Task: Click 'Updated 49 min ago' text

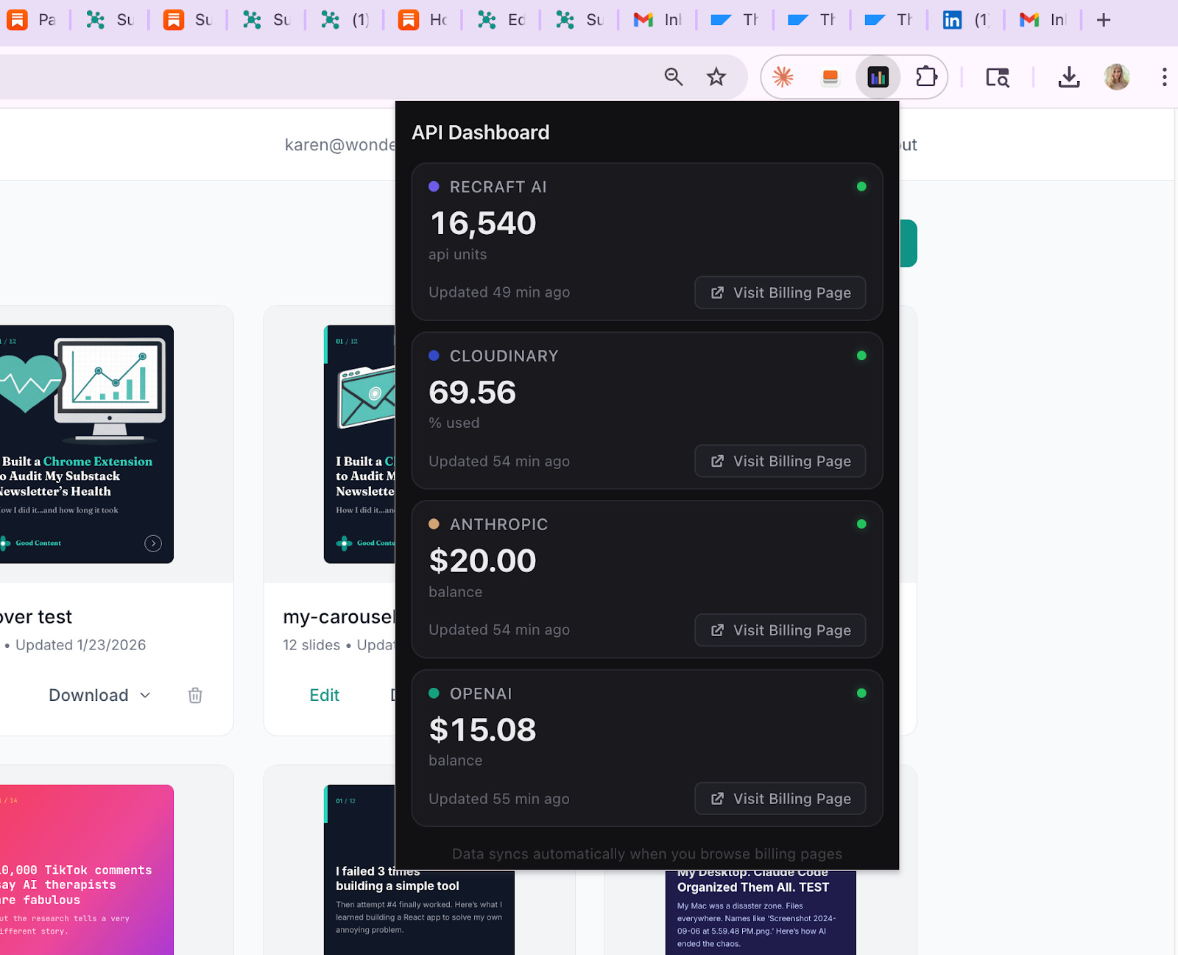Action: tap(499, 292)
